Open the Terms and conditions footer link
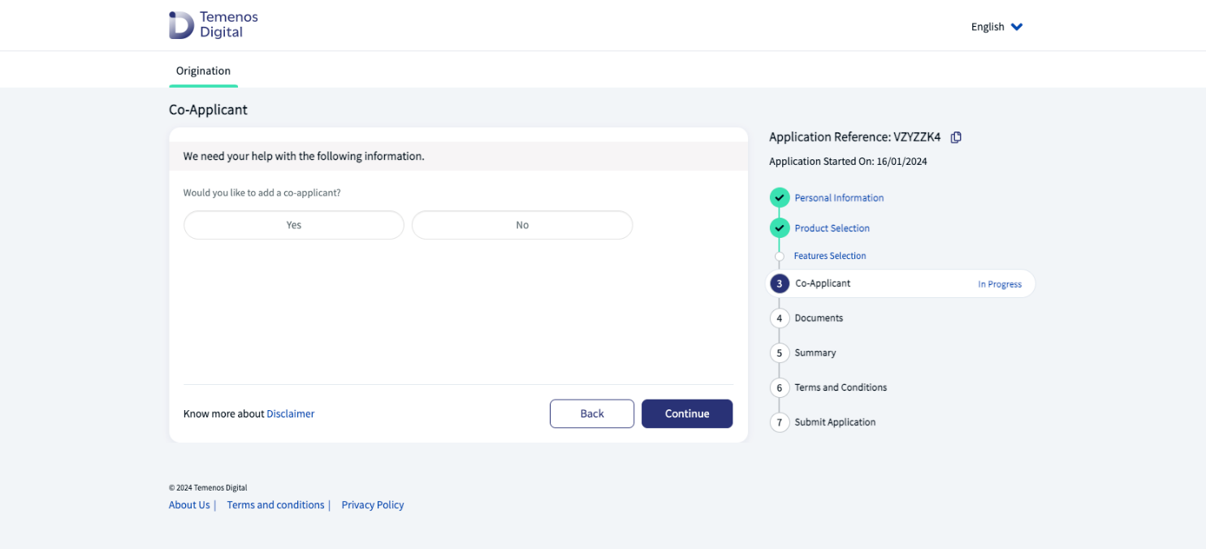Viewport: 1206px width, 549px height. [275, 505]
